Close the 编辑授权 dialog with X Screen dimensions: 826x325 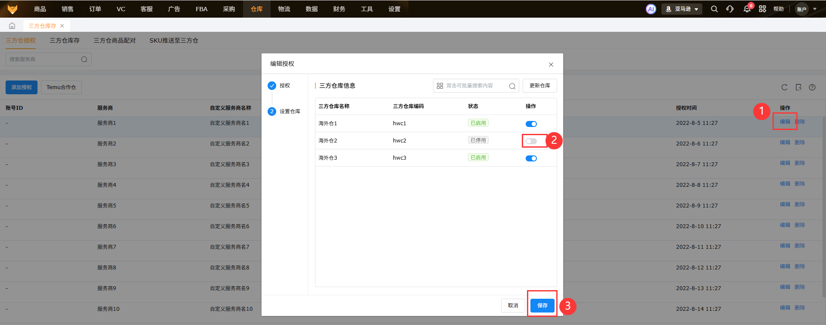click(551, 65)
